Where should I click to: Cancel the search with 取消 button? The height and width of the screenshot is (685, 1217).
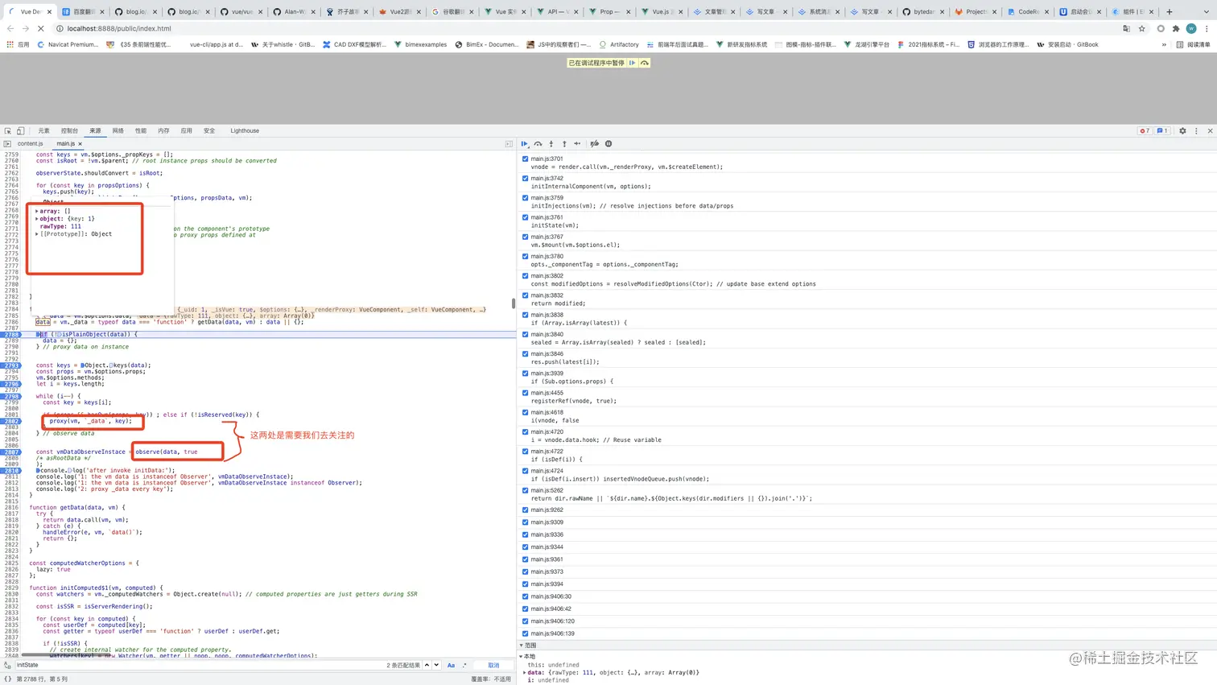[x=493, y=666]
